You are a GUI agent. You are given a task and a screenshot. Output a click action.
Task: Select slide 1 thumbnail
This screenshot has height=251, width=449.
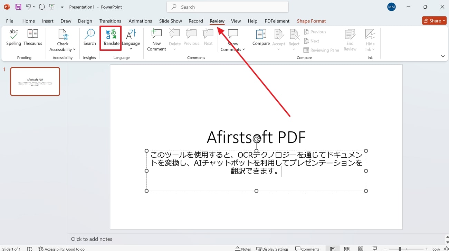click(35, 82)
